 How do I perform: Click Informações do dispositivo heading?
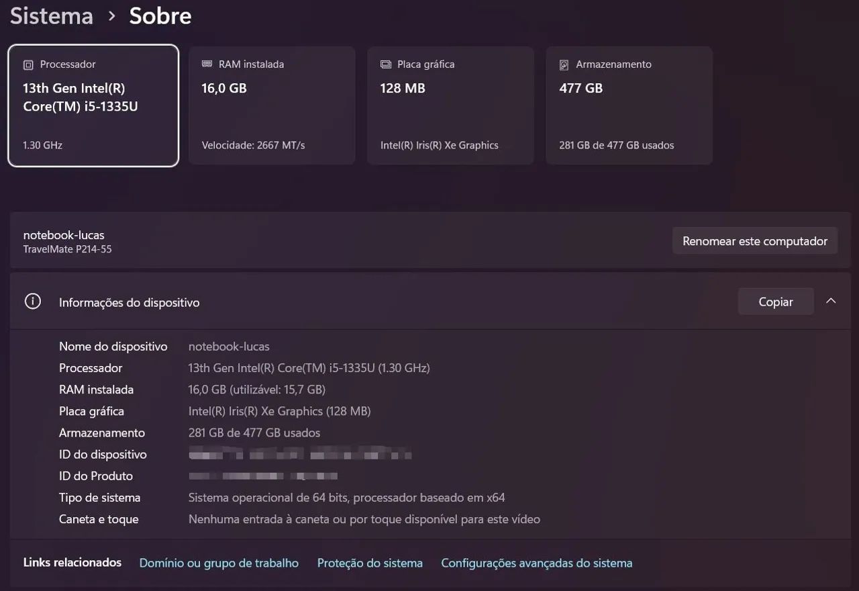click(129, 303)
